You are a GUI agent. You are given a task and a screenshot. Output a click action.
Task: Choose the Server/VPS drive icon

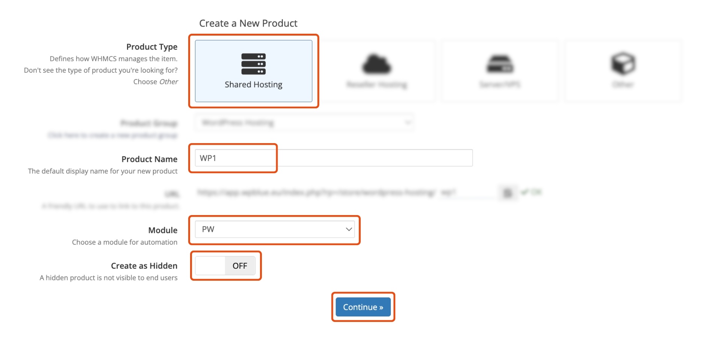pos(500,64)
